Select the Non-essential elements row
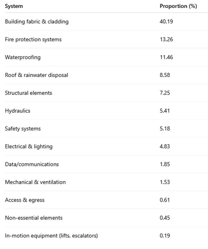Screen dimensions: 208x249 click(x=107, y=218)
